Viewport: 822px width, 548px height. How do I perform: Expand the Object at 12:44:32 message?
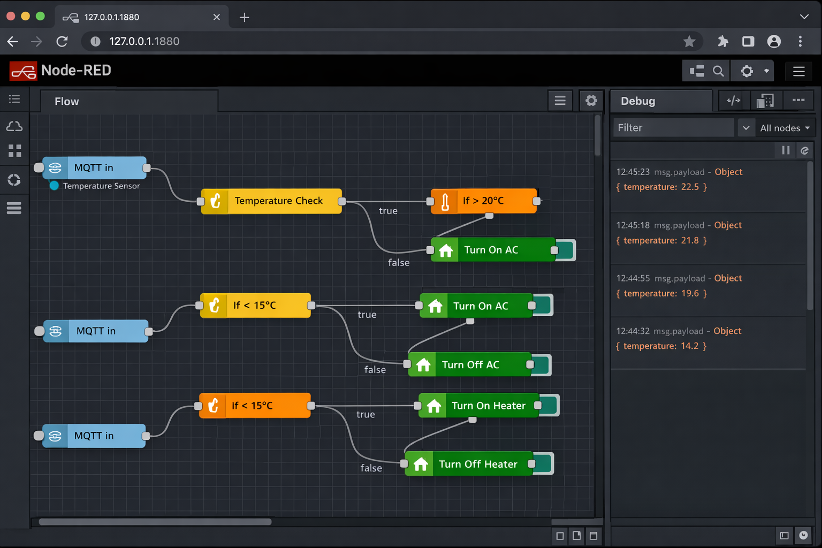(727, 331)
